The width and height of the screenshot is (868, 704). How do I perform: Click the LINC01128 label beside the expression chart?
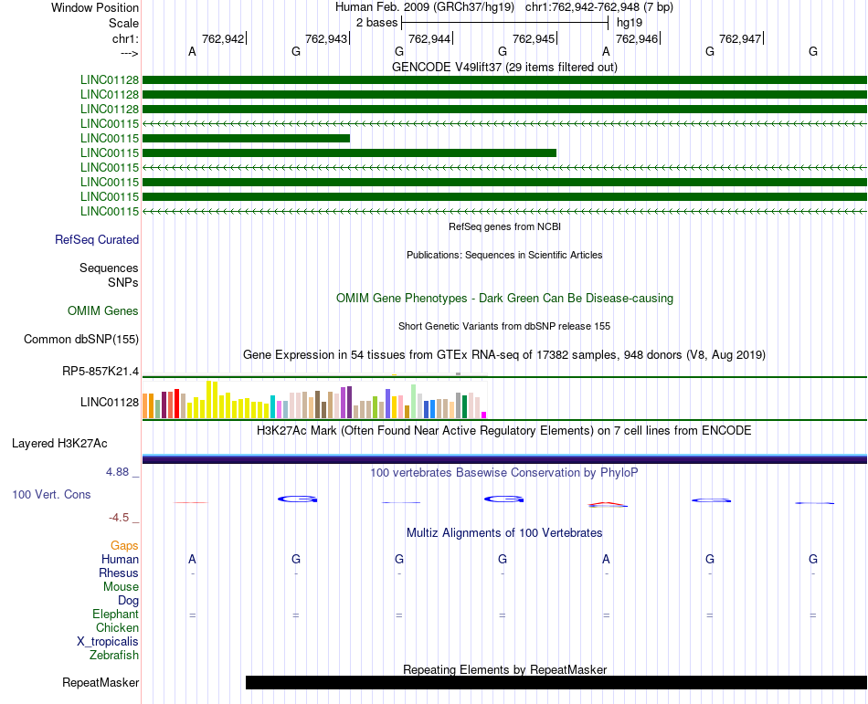tap(110, 402)
